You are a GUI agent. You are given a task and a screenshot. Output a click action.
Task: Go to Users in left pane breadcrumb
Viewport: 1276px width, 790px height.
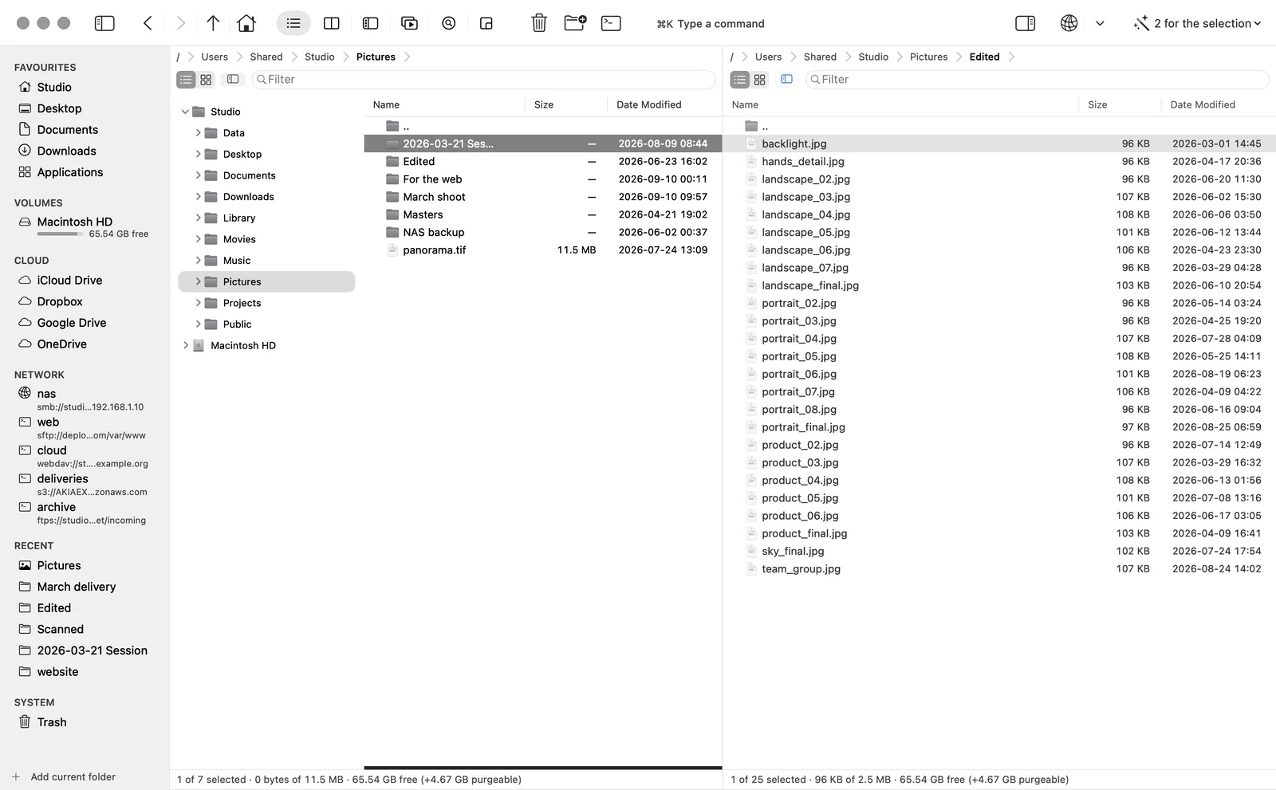(x=215, y=57)
